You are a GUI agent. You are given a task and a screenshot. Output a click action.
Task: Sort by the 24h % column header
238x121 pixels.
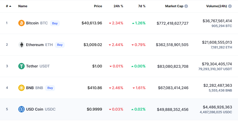pos(118,6)
